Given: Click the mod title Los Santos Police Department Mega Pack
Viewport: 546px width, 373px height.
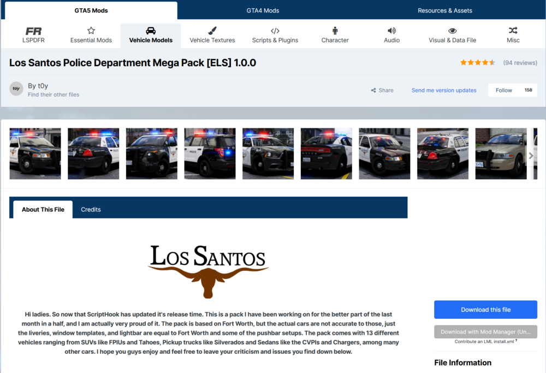Looking at the screenshot, I should click(x=133, y=63).
